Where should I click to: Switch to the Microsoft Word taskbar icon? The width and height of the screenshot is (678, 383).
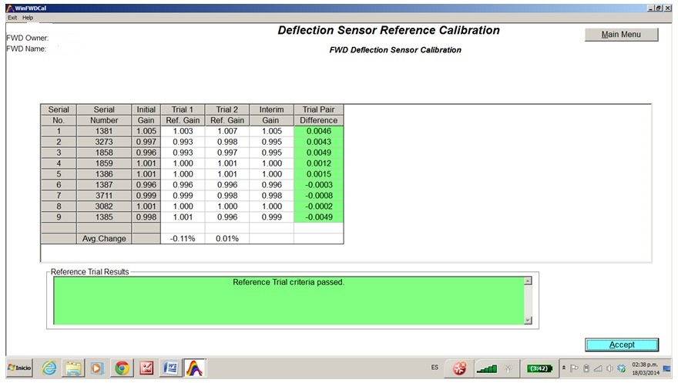pos(170,368)
